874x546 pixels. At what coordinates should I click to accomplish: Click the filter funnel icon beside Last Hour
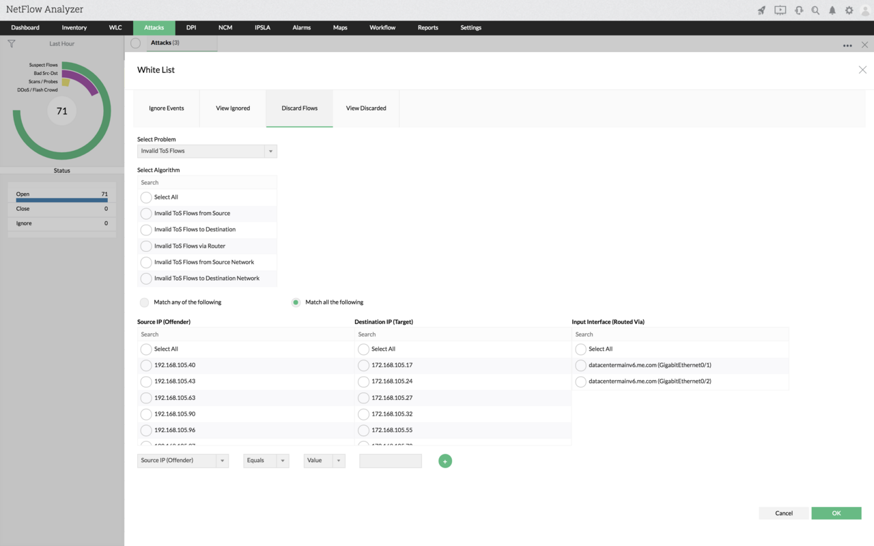point(12,44)
